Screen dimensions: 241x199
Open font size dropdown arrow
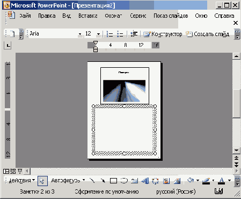coord(98,34)
